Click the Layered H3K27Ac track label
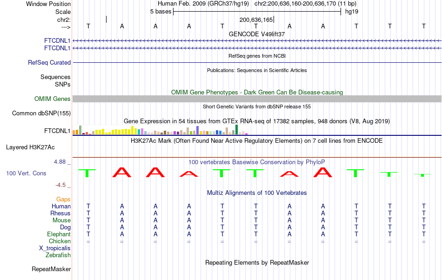442x280 pixels. pos(30,147)
